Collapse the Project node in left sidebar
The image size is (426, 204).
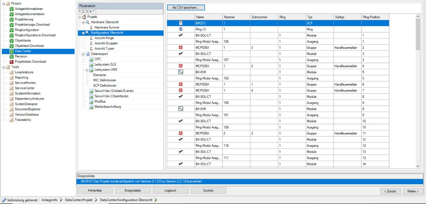(3, 3)
